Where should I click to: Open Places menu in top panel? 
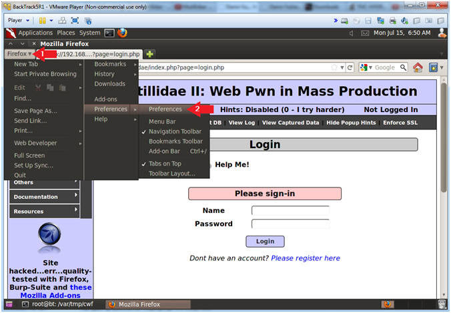point(66,33)
